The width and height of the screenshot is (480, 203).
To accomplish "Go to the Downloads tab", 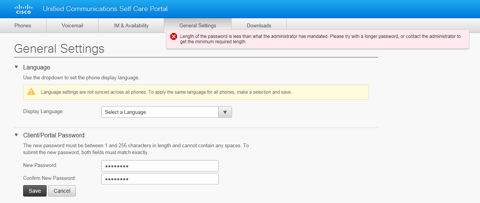I will tap(259, 26).
